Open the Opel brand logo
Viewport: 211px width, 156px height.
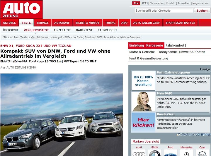202,153
